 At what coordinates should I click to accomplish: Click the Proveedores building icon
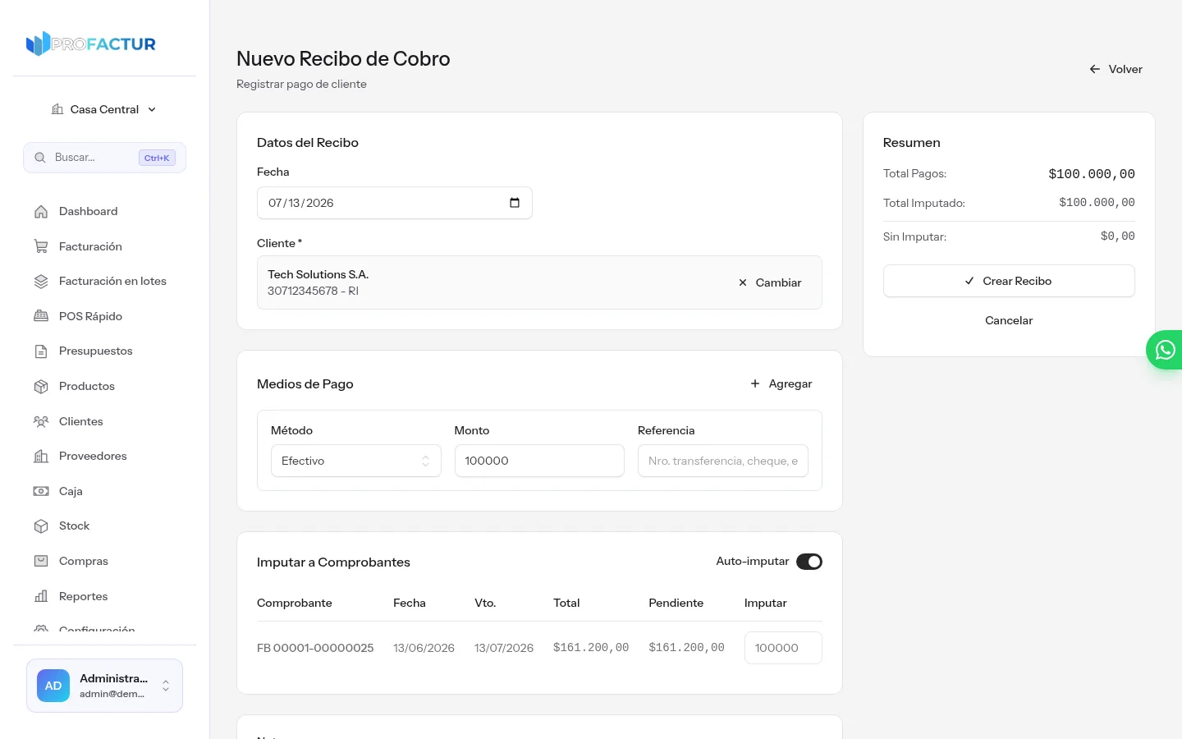click(x=41, y=457)
